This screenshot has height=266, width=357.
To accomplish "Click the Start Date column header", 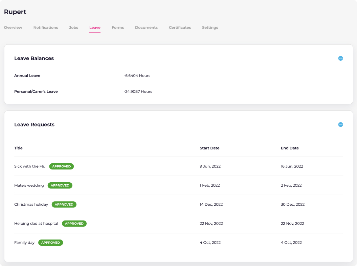I will 209,148.
